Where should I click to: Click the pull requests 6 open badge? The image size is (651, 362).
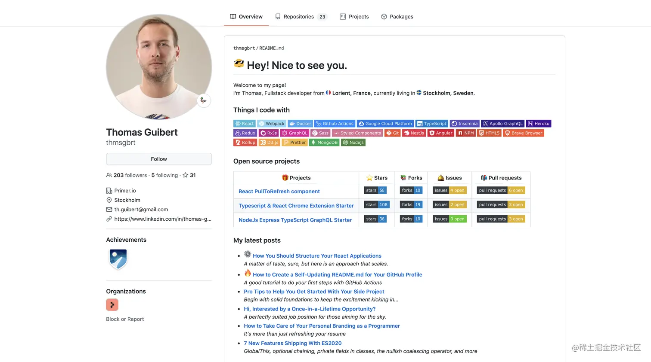click(x=501, y=190)
